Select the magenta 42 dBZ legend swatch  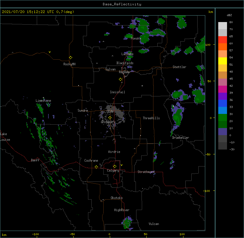222,89
